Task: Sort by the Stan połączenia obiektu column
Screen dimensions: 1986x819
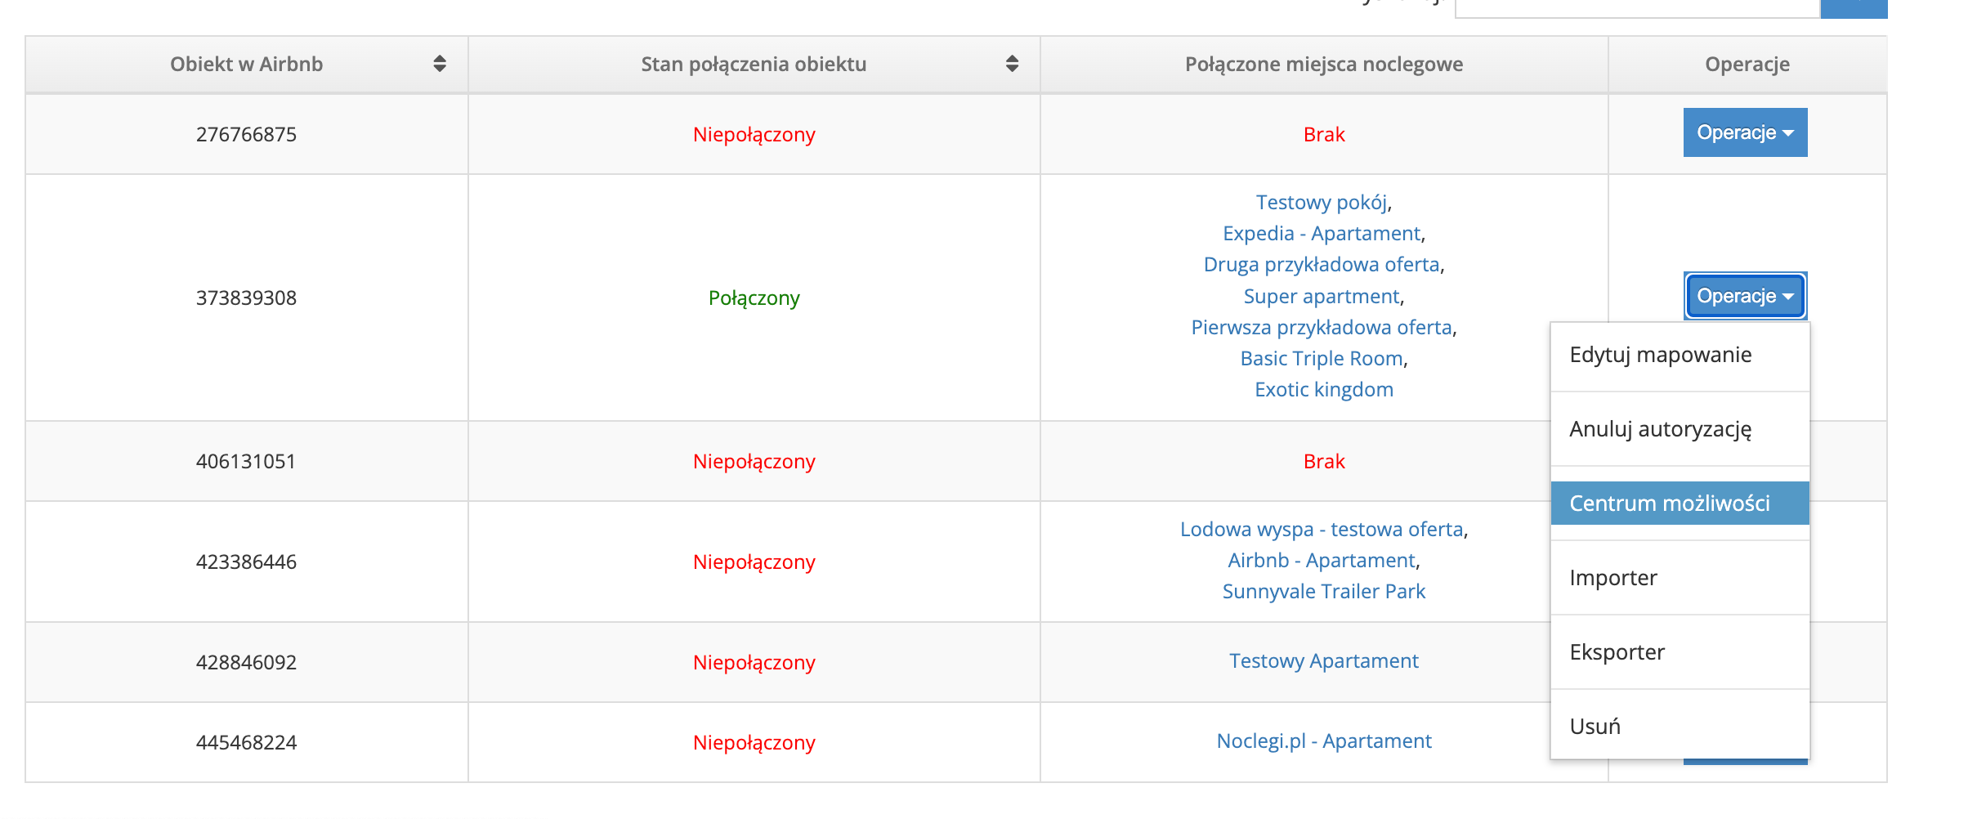Action: click(1013, 64)
